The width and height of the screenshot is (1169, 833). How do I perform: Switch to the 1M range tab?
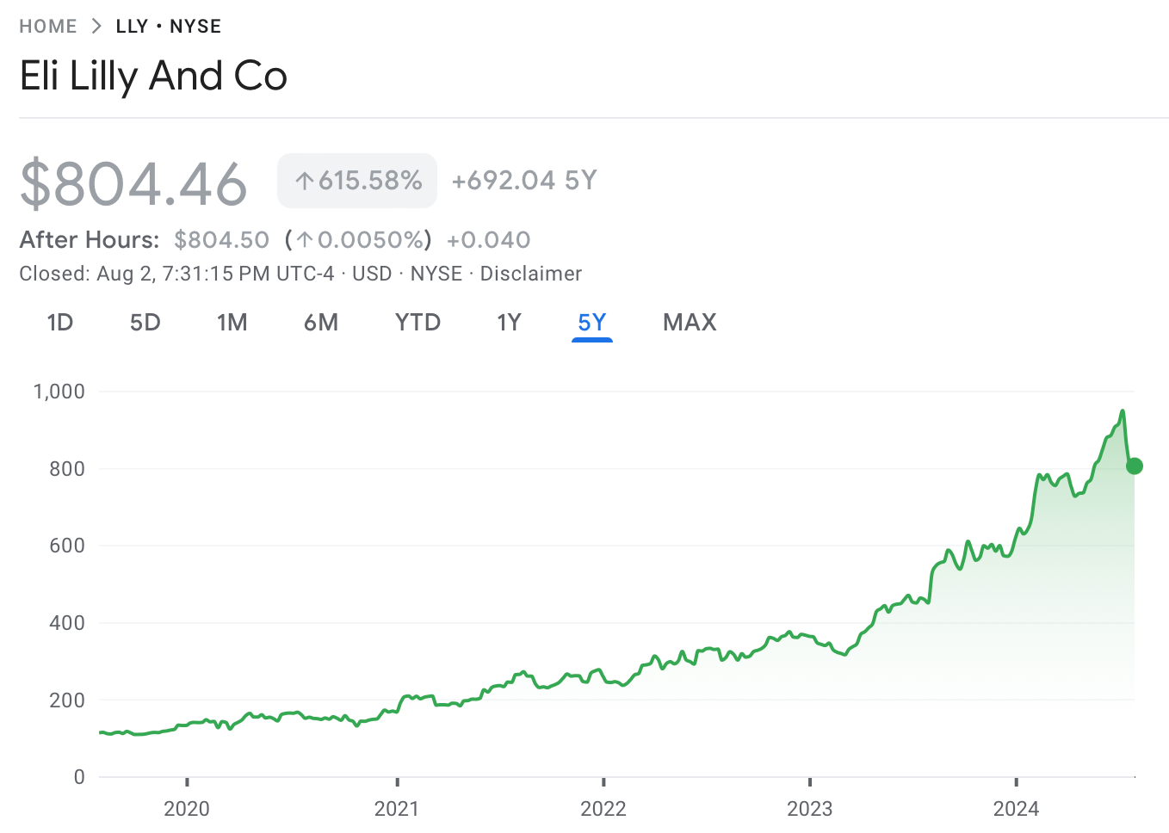(x=232, y=323)
